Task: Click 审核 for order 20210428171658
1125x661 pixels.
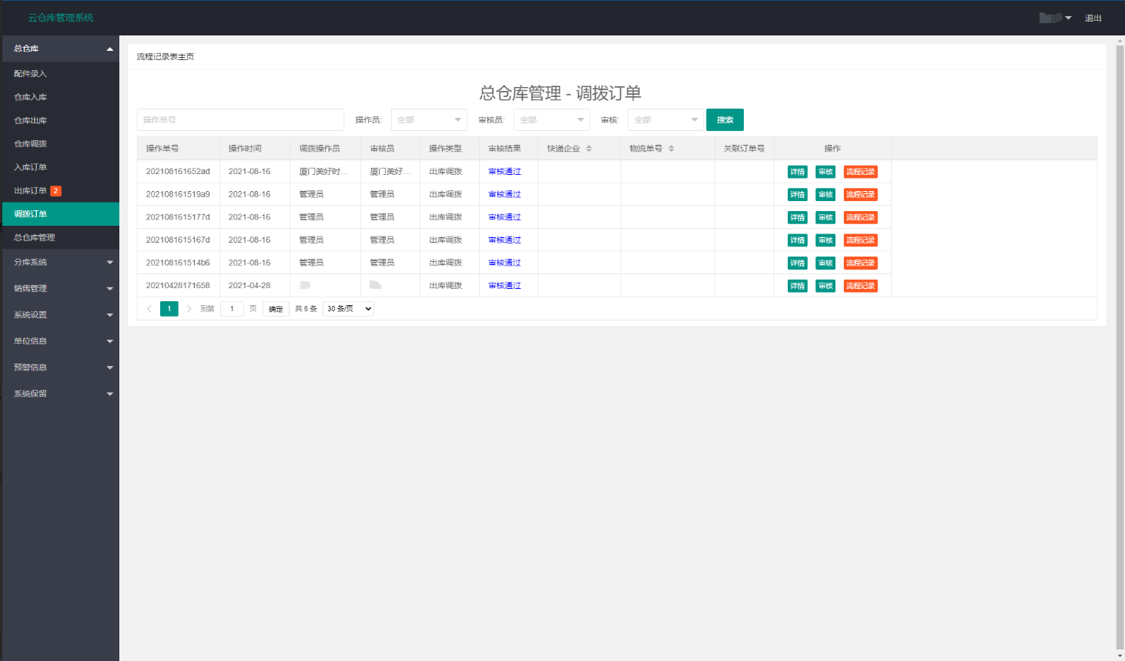Action: click(x=825, y=286)
